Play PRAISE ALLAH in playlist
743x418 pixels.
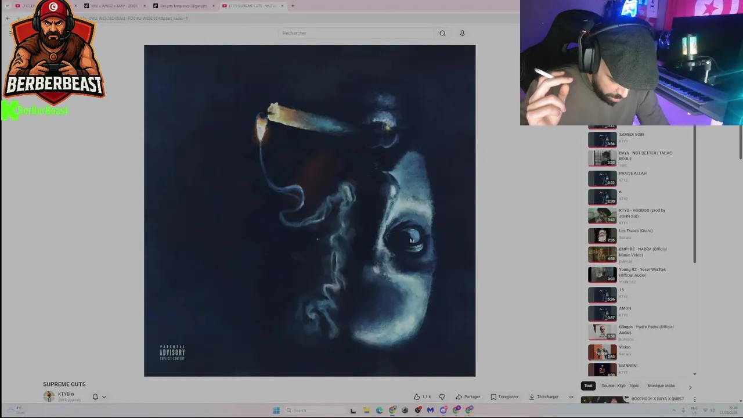pyautogui.click(x=633, y=174)
